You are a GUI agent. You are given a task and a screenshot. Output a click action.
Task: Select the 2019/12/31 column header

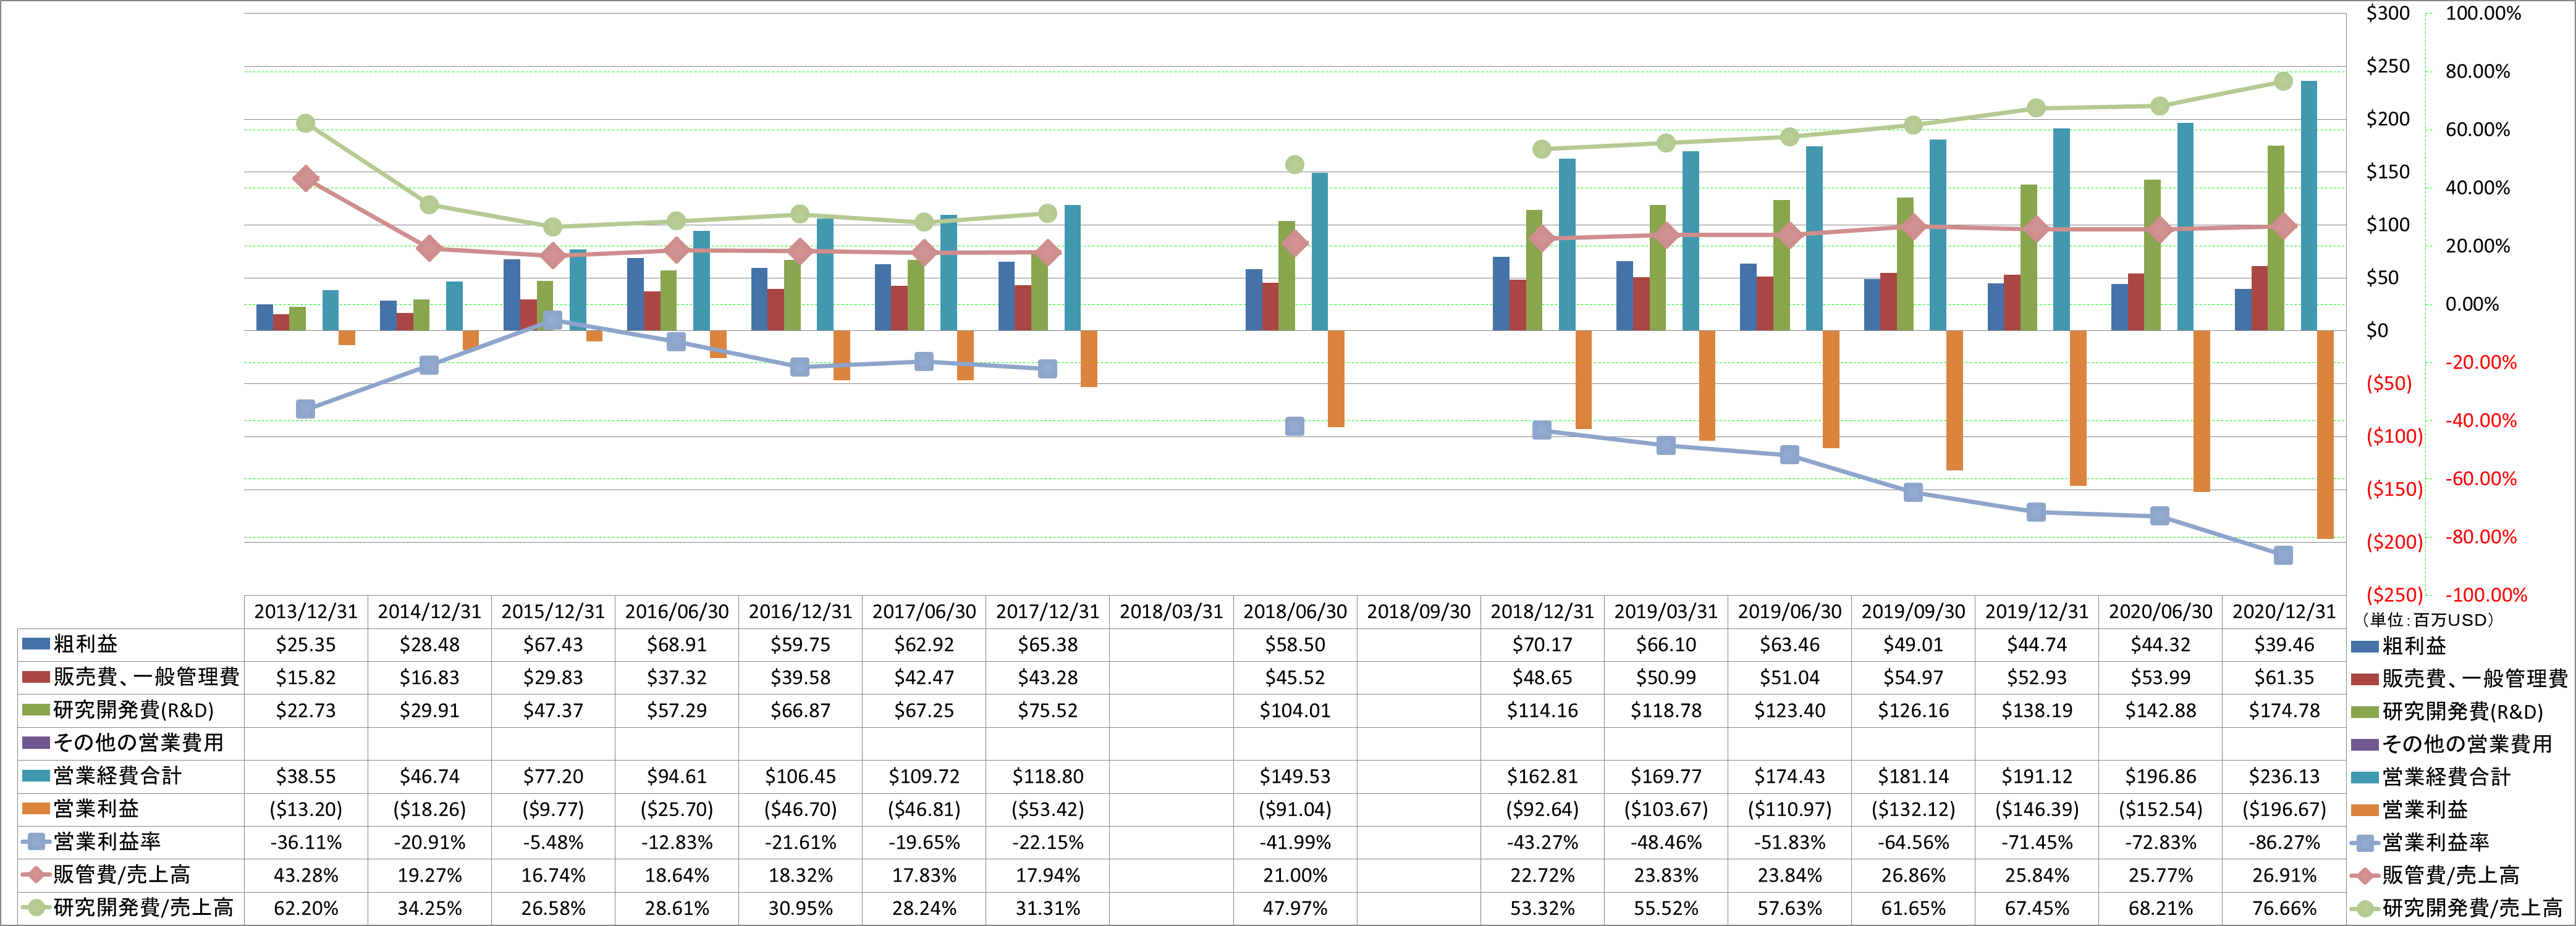pyautogui.click(x=2037, y=611)
